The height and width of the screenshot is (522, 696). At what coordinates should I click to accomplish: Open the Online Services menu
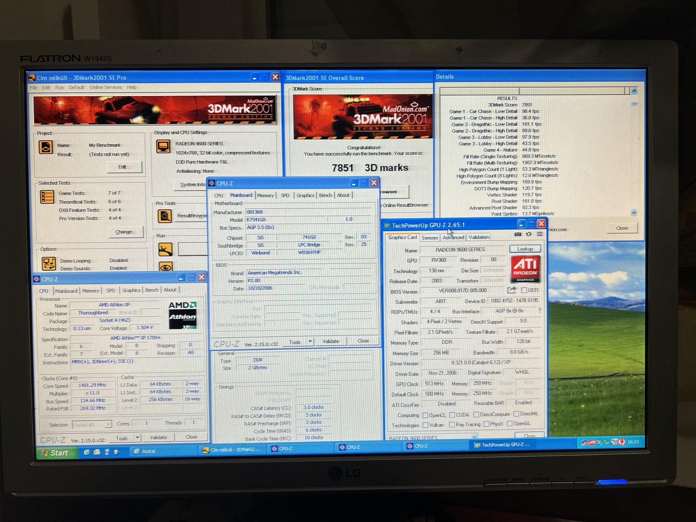click(x=106, y=87)
